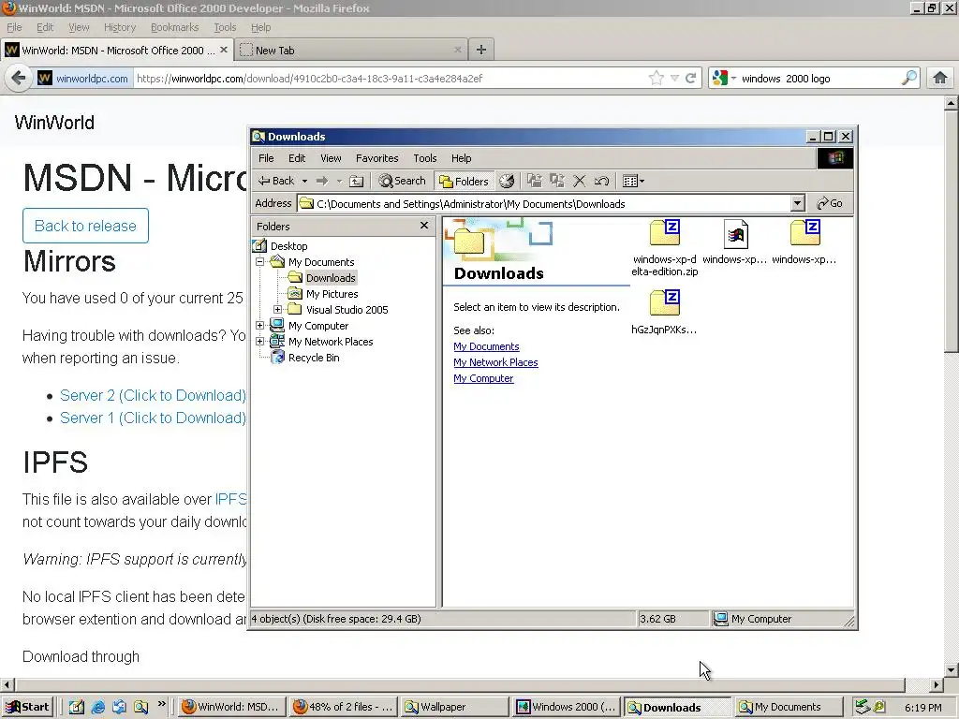Open explorer Help menu

461,158
